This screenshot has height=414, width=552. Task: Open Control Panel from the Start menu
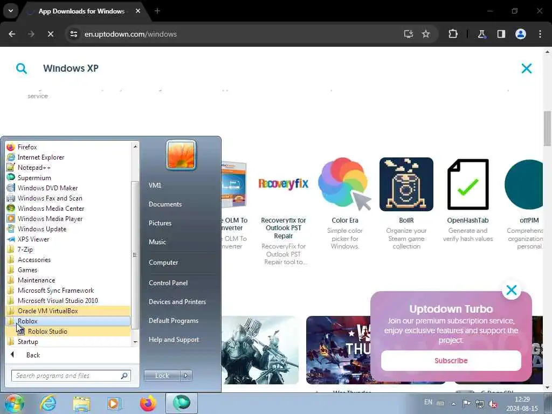[x=168, y=282]
